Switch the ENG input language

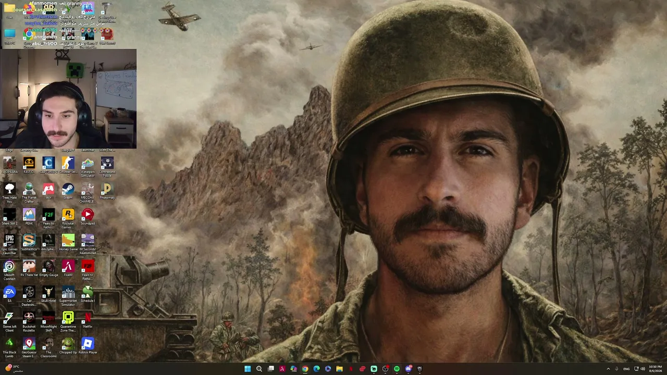[626, 369]
